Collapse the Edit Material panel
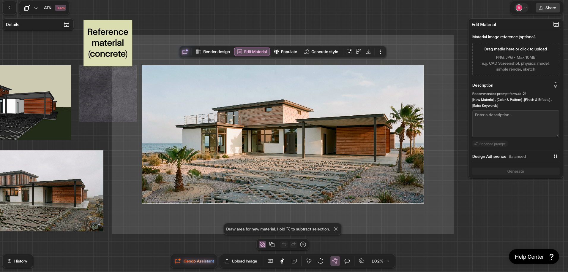Viewport: 568px width, 272px height. pos(556,24)
